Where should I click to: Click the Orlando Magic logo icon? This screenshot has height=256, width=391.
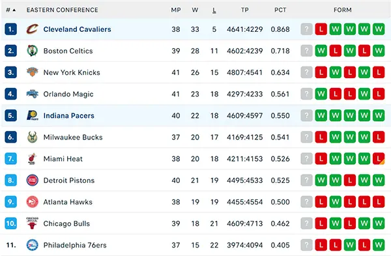point(33,94)
